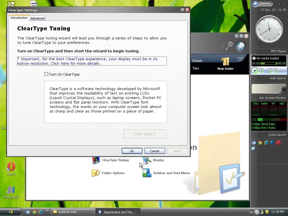Collapse the MP3 Player panel
Screen dimensions: 288x216
tap(252, 51)
